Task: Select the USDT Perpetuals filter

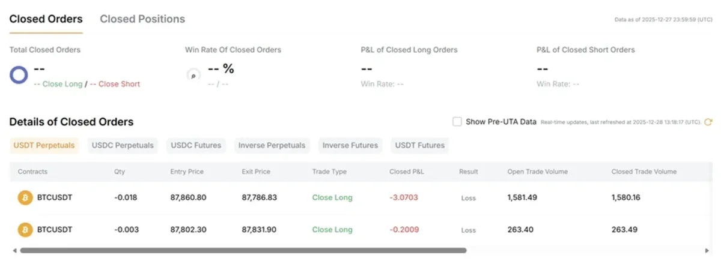Action: coord(44,145)
